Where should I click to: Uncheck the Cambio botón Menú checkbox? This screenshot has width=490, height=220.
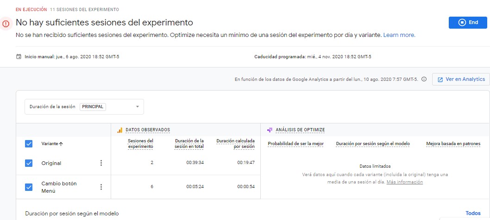point(29,187)
